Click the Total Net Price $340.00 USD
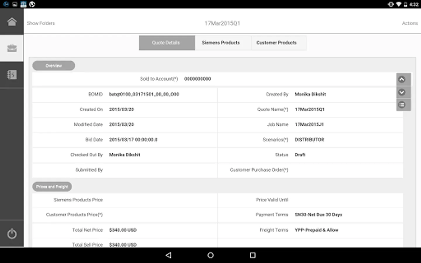 tap(123, 230)
